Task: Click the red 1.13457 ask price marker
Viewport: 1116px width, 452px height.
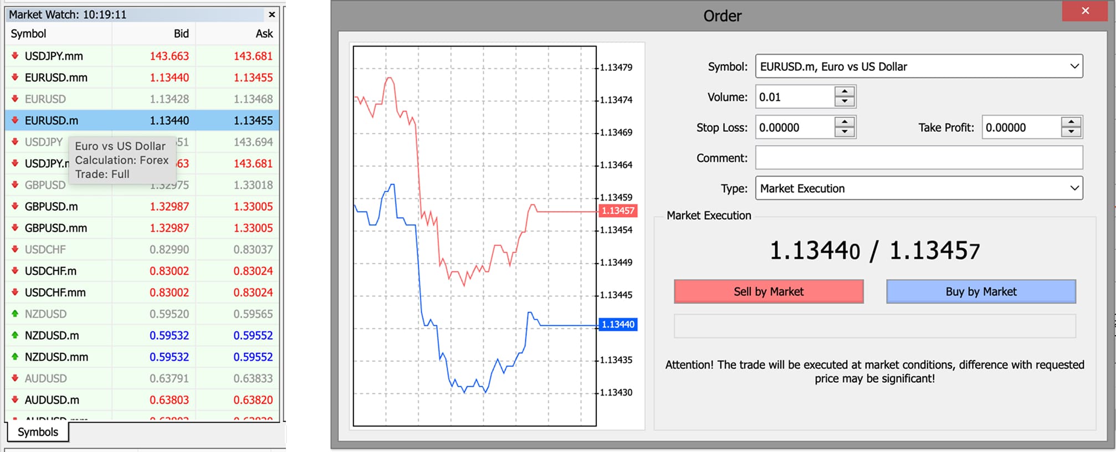Action: pos(618,210)
